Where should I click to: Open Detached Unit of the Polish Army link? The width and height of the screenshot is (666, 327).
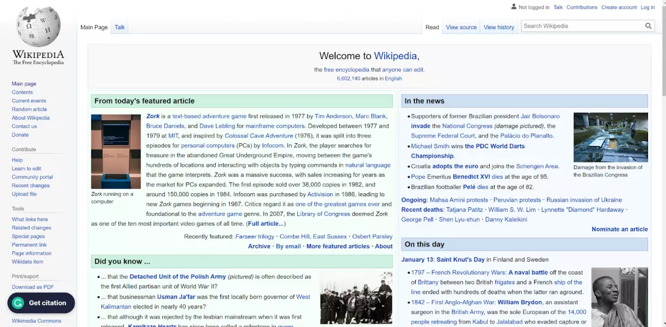[178, 276]
